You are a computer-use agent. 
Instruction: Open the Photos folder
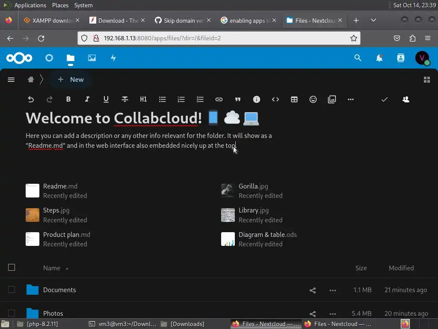click(53, 313)
